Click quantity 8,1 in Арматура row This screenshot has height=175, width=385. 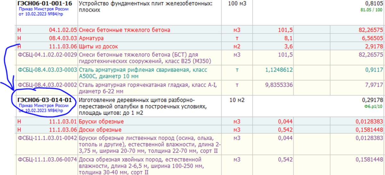tap(288, 38)
